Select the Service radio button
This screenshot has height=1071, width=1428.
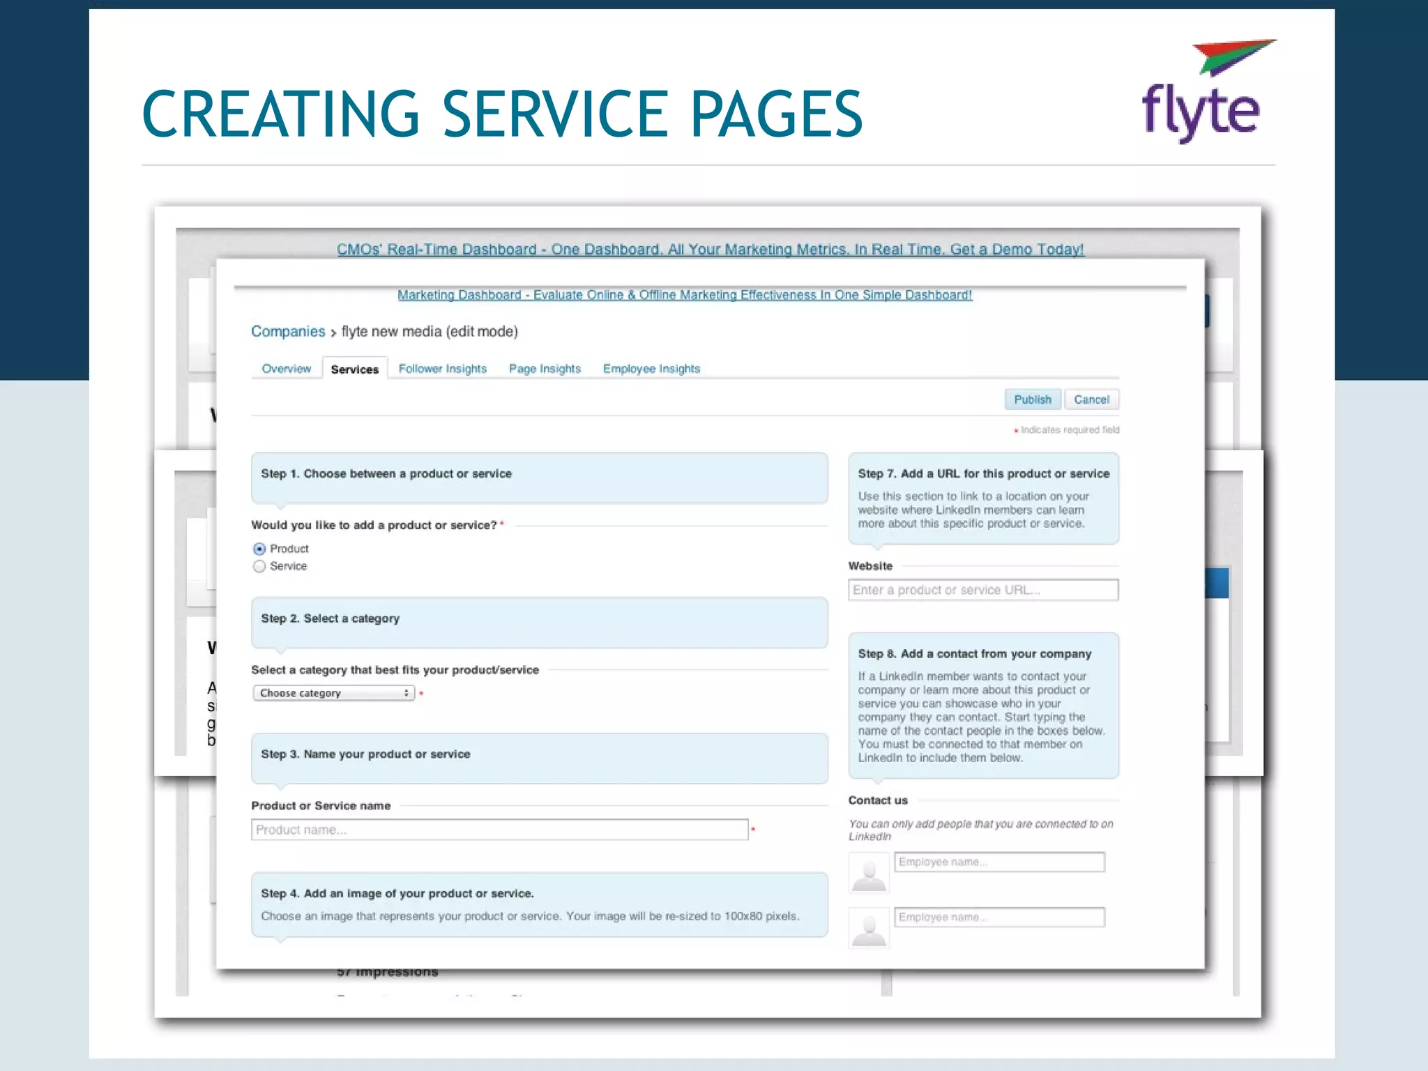(259, 566)
